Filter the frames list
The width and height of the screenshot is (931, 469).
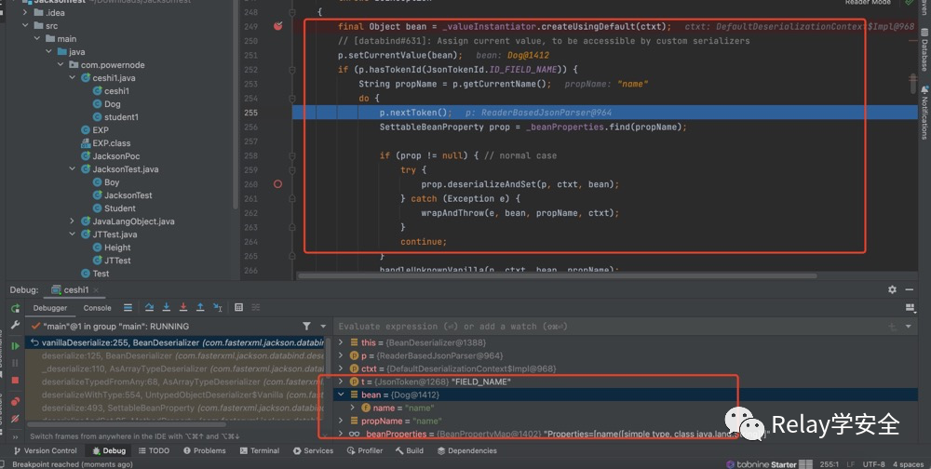[306, 326]
